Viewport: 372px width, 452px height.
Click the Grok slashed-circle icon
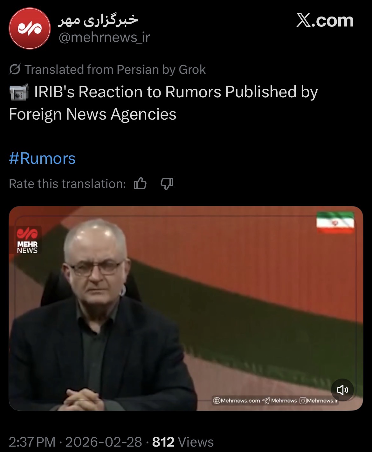15,69
